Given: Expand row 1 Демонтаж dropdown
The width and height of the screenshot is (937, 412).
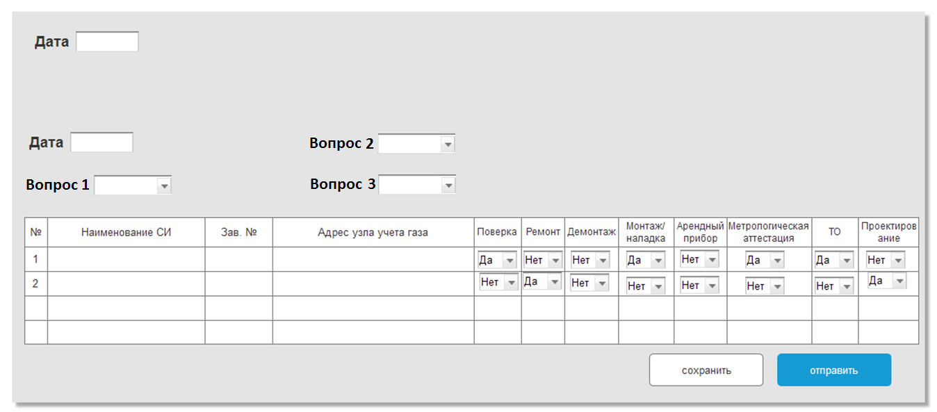Looking at the screenshot, I should point(589,261).
